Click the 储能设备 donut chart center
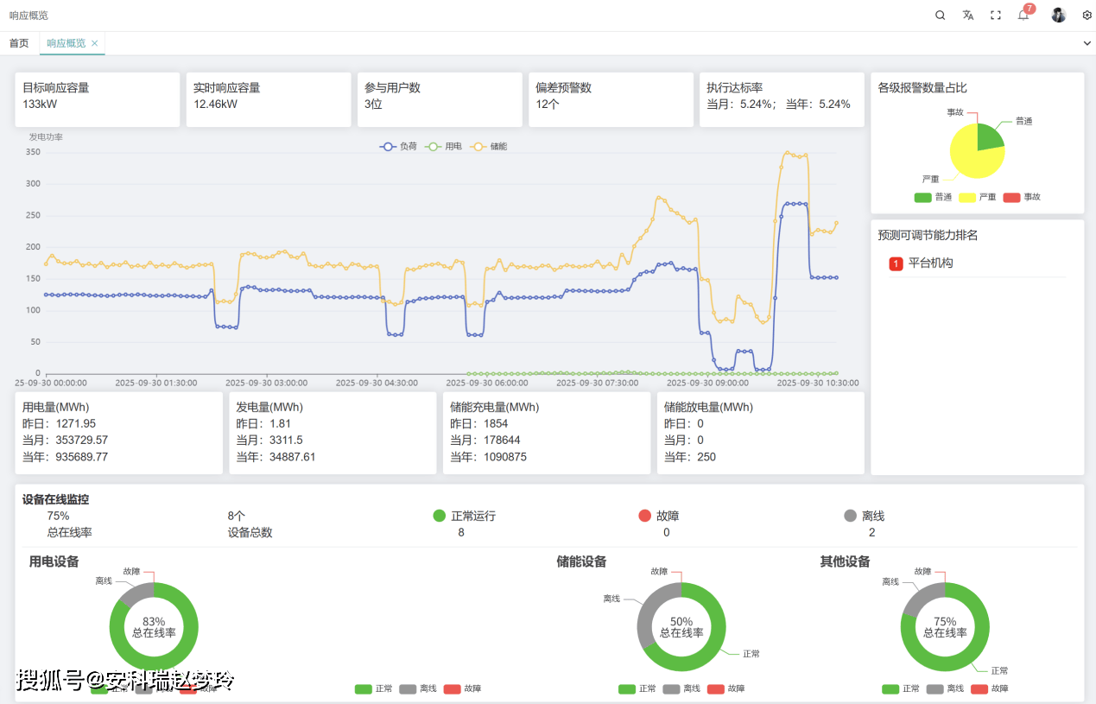The width and height of the screenshot is (1096, 704). pyautogui.click(x=681, y=627)
